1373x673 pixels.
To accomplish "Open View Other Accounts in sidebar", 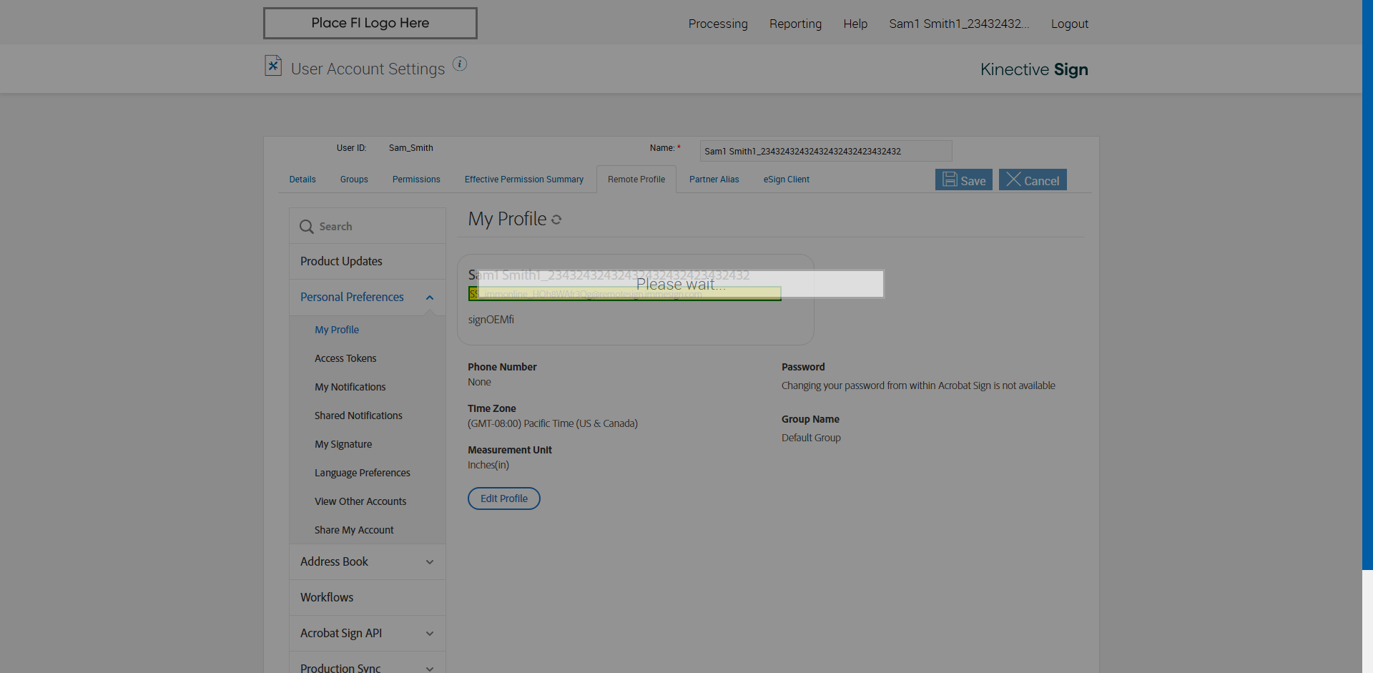I will pos(360,501).
